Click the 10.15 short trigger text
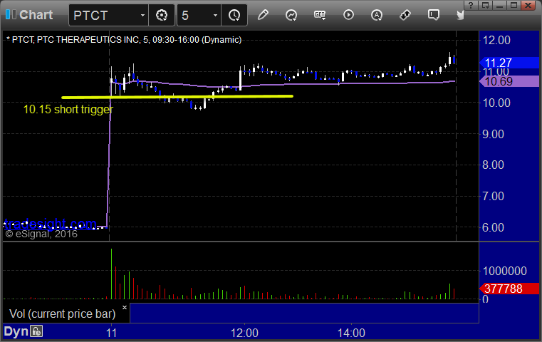The image size is (542, 342). [x=68, y=109]
